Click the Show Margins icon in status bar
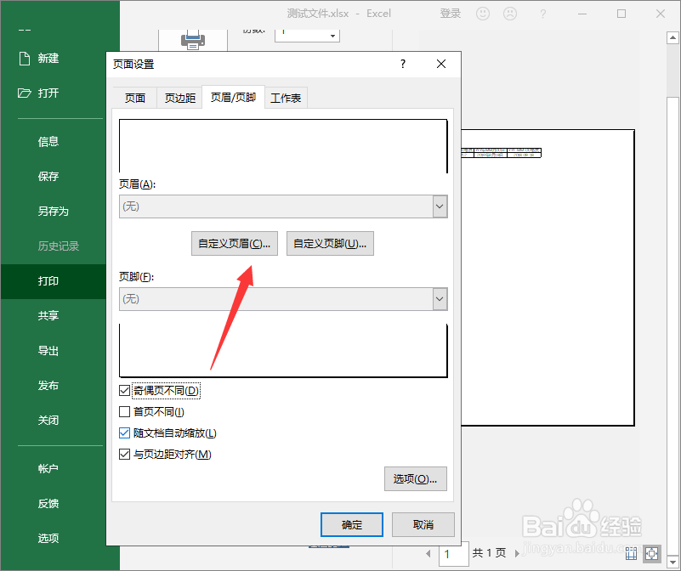The width and height of the screenshot is (681, 571). [x=631, y=552]
